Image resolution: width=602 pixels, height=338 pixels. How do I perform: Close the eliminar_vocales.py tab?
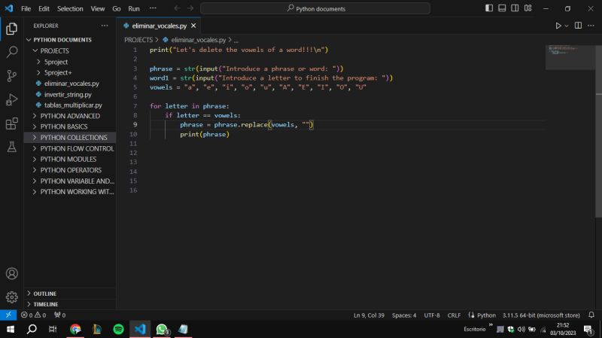coord(193,26)
